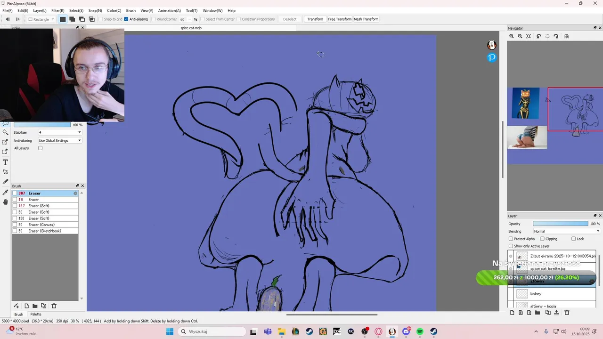This screenshot has height=339, width=603.
Task: Open the Animation menu
Action: [x=169, y=10]
